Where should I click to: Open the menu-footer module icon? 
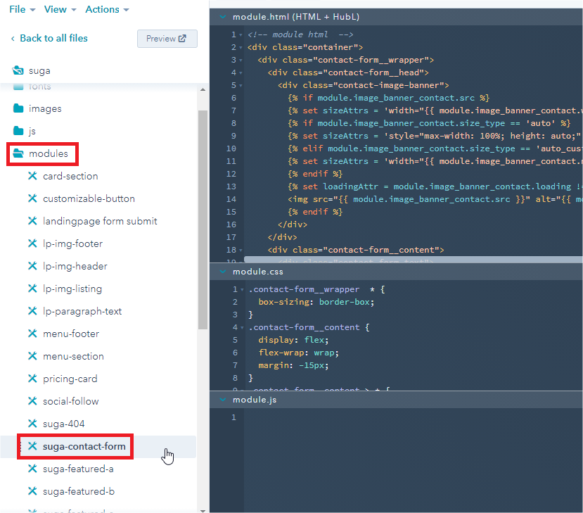click(x=32, y=334)
